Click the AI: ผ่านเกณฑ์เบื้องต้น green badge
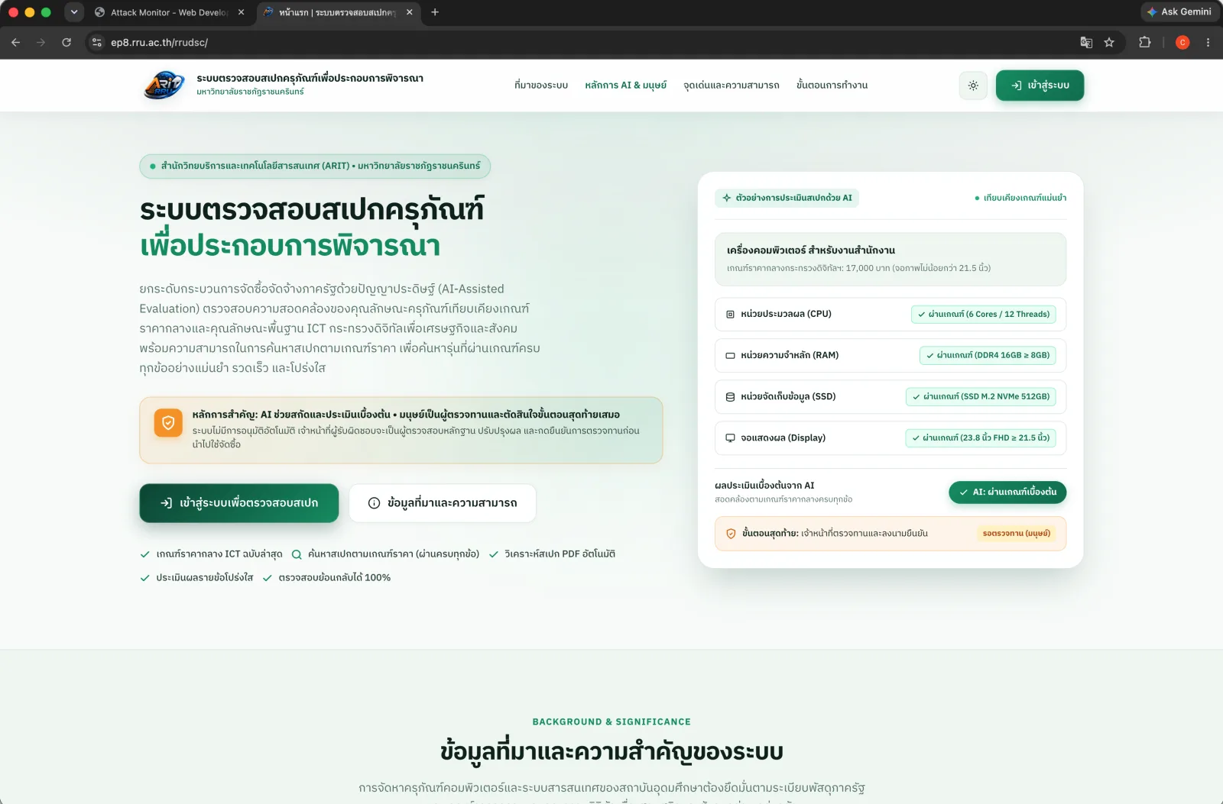Screen dimensions: 1223x804 tap(1007, 492)
